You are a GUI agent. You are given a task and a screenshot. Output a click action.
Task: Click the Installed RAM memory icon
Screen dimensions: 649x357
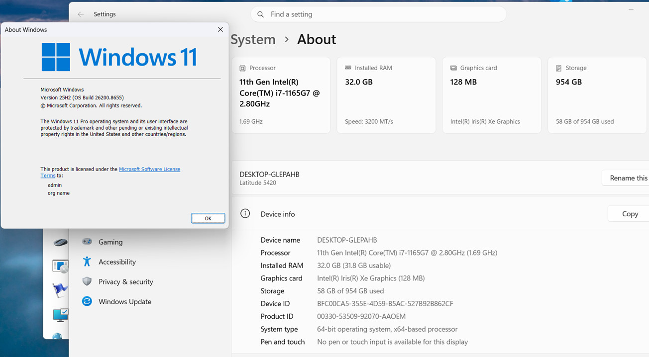point(348,68)
